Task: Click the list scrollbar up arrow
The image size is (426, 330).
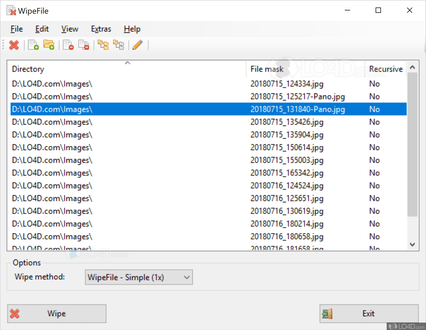Action: click(413, 67)
